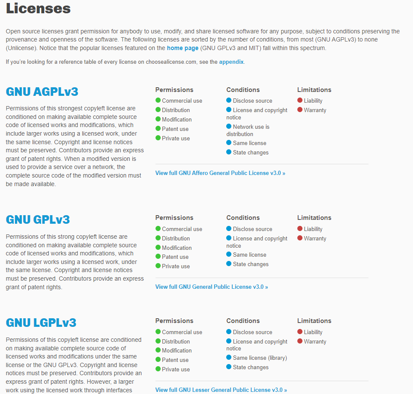This screenshot has height=394, width=413.
Task: Click green dot beside GPLv3 Modification
Action: click(x=158, y=248)
